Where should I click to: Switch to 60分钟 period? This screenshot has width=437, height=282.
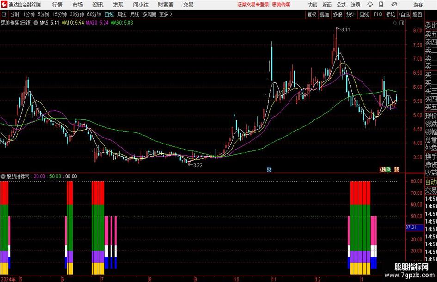click(x=94, y=14)
